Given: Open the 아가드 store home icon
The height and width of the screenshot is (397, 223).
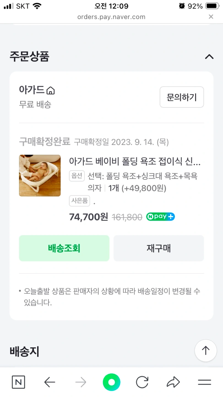Looking at the screenshot, I should pos(51,90).
